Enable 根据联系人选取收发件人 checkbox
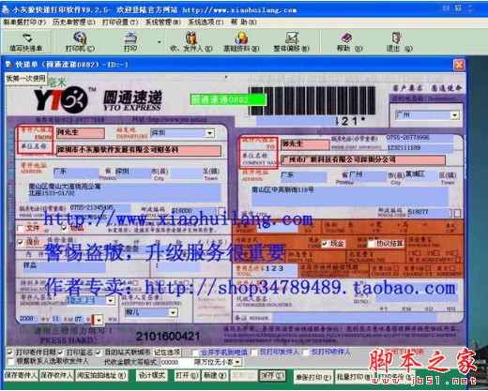Image resolution: width=488 pixels, height=391 pixels. point(10,362)
